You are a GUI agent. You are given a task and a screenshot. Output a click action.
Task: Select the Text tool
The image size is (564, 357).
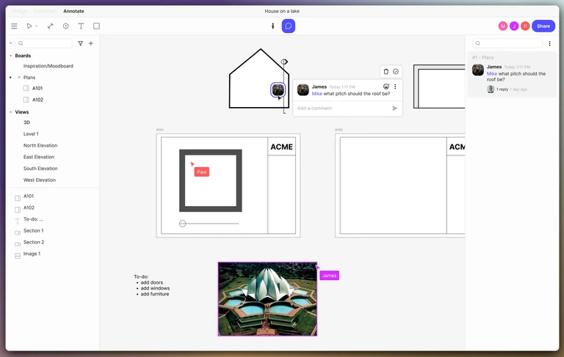pyautogui.click(x=81, y=26)
